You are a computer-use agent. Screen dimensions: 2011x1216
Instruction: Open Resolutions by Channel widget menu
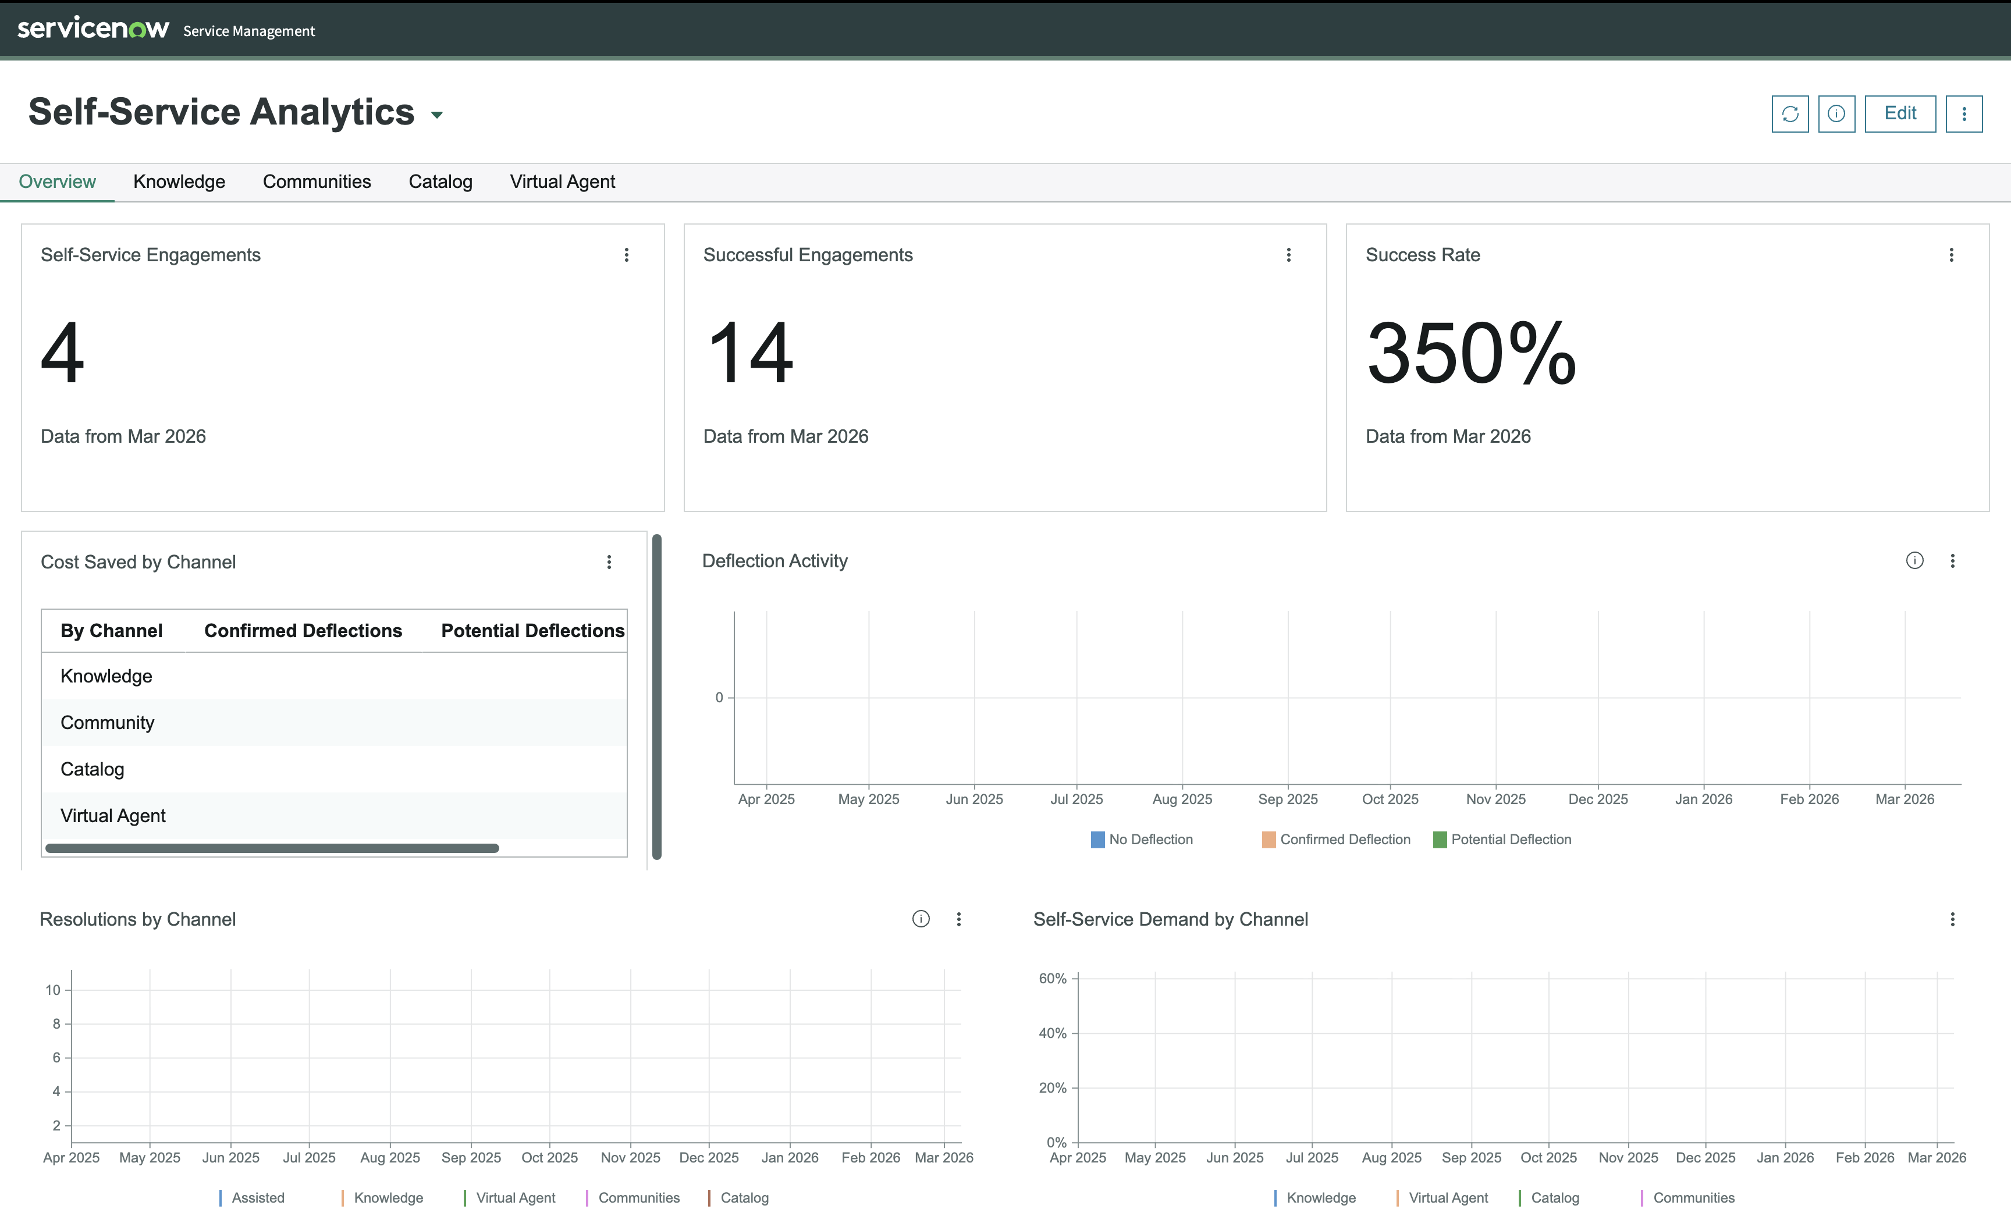pos(959,919)
